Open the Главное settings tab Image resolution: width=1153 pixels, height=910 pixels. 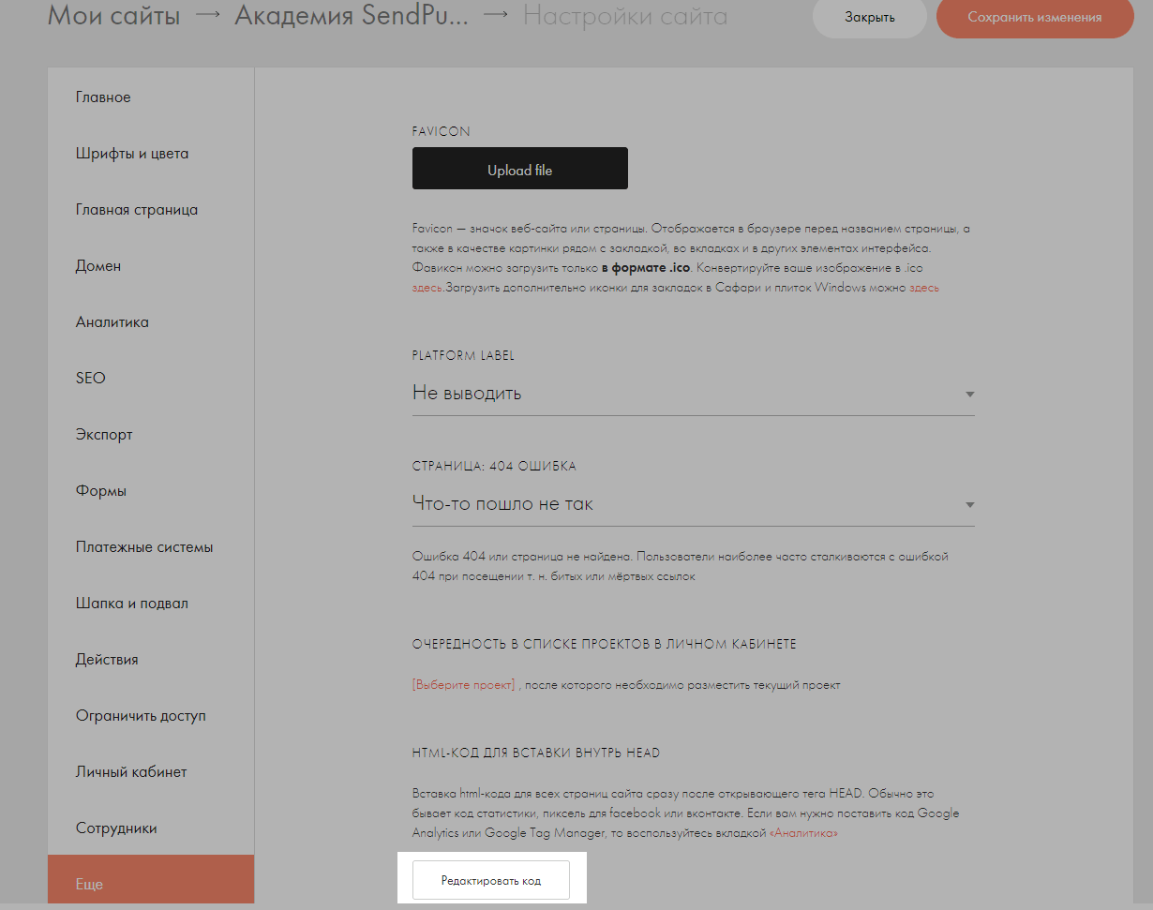pos(103,97)
